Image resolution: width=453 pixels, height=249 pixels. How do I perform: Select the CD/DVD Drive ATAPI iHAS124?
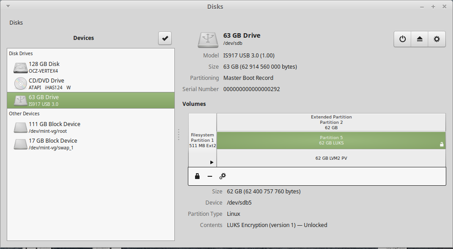91,84
